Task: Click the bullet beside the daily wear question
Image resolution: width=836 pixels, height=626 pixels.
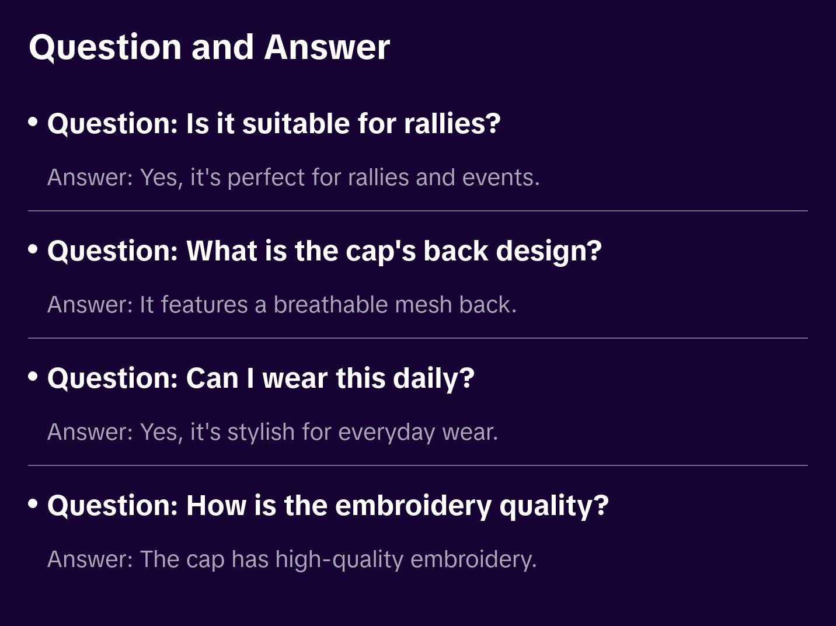Action: 33,377
